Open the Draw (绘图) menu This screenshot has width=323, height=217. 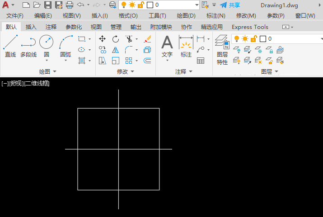click(x=186, y=16)
